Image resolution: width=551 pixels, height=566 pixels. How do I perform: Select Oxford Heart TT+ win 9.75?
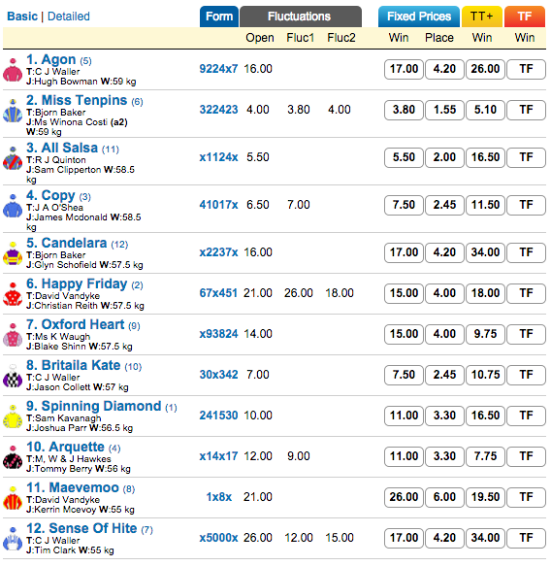click(x=485, y=334)
